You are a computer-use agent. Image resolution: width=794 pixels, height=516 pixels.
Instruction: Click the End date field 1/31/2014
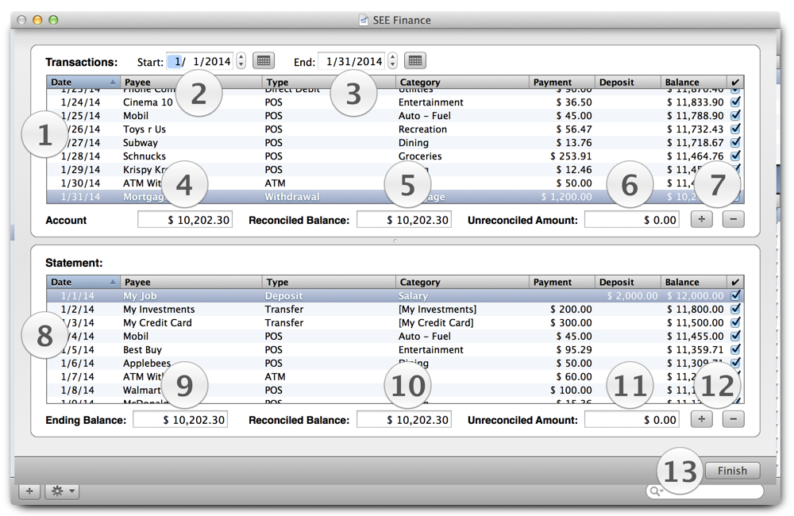point(353,61)
